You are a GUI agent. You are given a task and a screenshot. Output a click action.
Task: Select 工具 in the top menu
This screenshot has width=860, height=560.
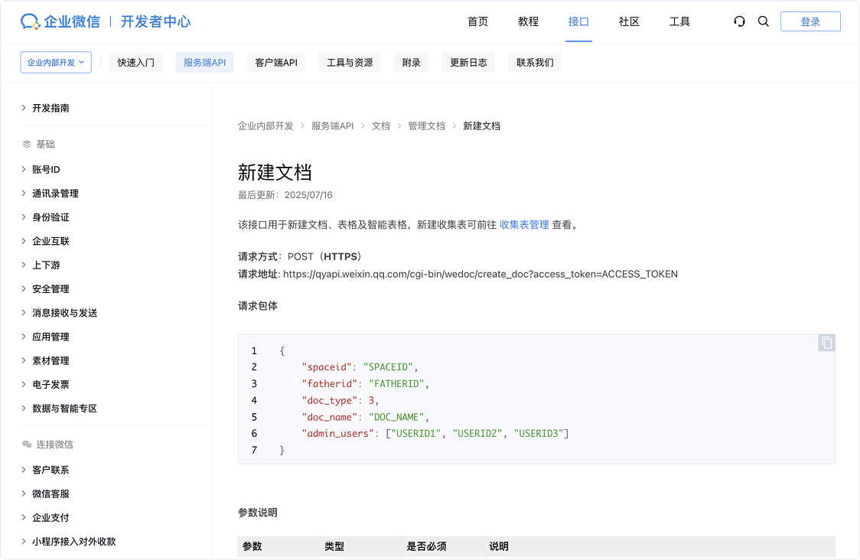(x=679, y=21)
